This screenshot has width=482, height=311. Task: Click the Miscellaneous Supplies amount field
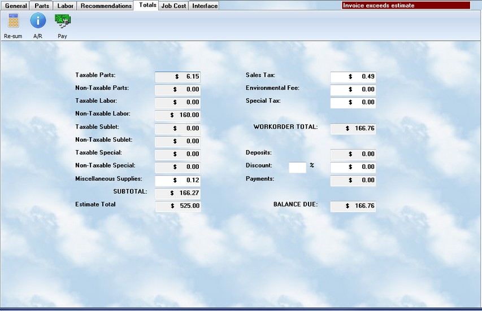177,180
